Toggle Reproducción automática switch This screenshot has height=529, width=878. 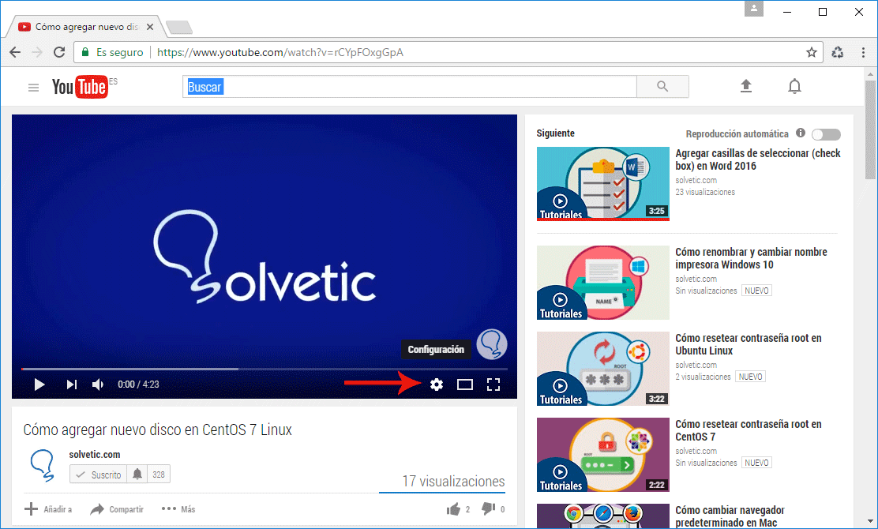point(827,134)
